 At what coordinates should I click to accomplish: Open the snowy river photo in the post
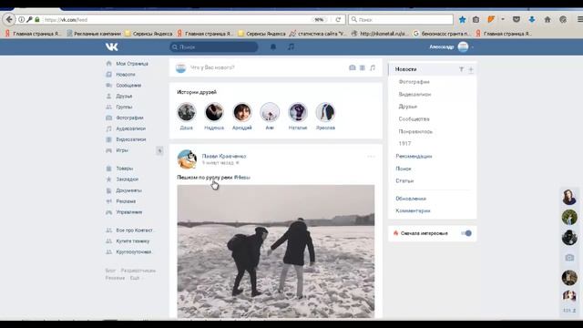[x=276, y=251]
